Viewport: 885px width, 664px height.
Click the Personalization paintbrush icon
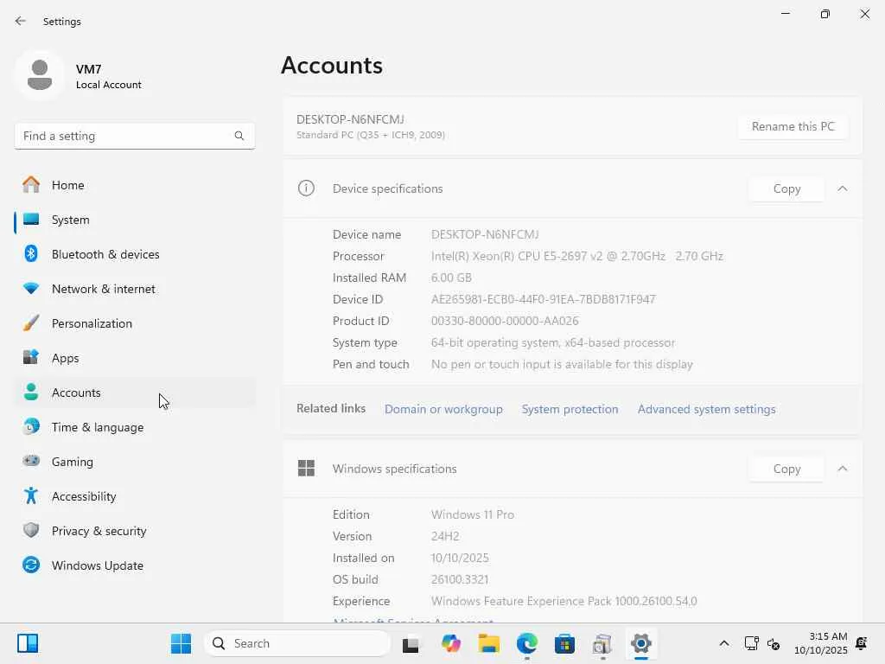pyautogui.click(x=31, y=323)
